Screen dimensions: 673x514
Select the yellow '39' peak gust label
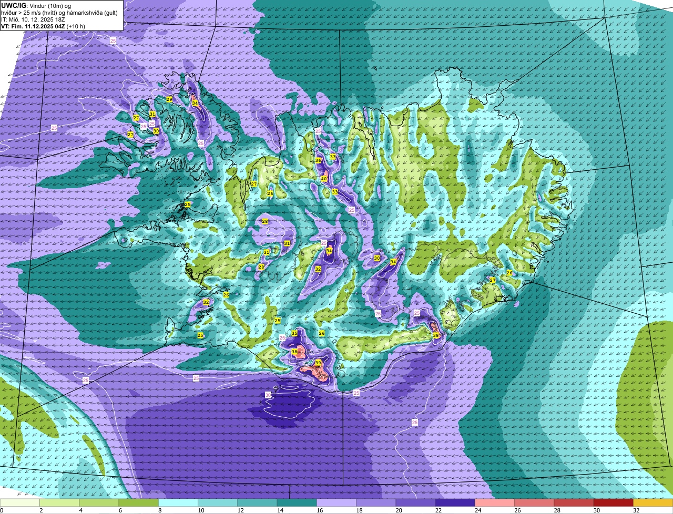click(x=318, y=363)
